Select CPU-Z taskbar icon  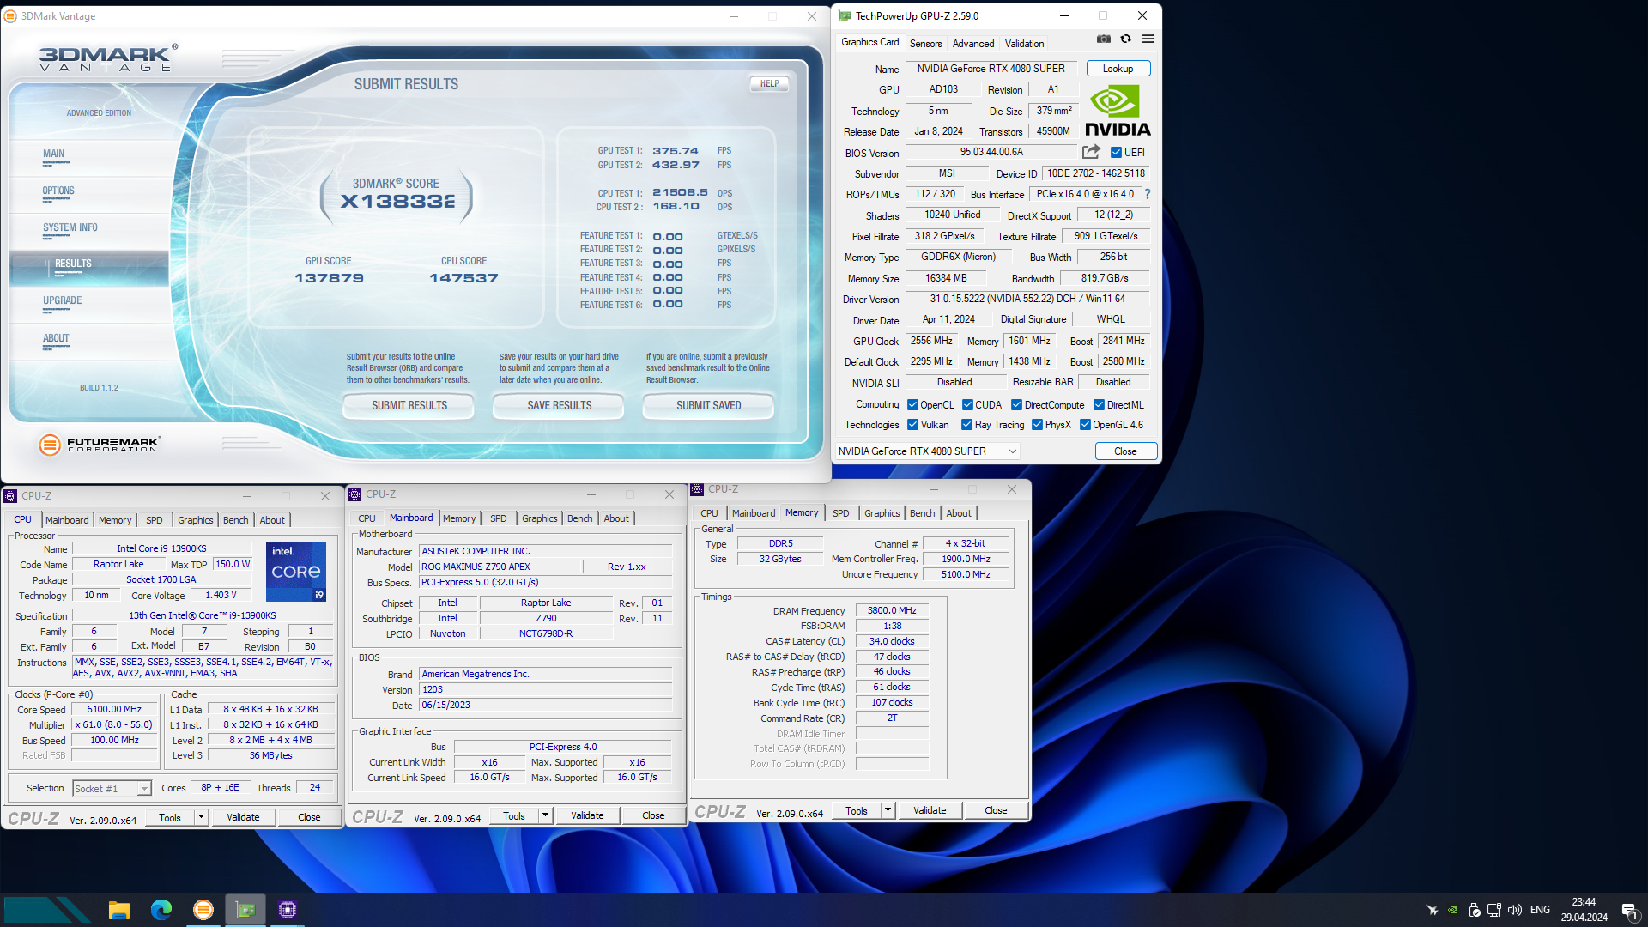(x=288, y=910)
